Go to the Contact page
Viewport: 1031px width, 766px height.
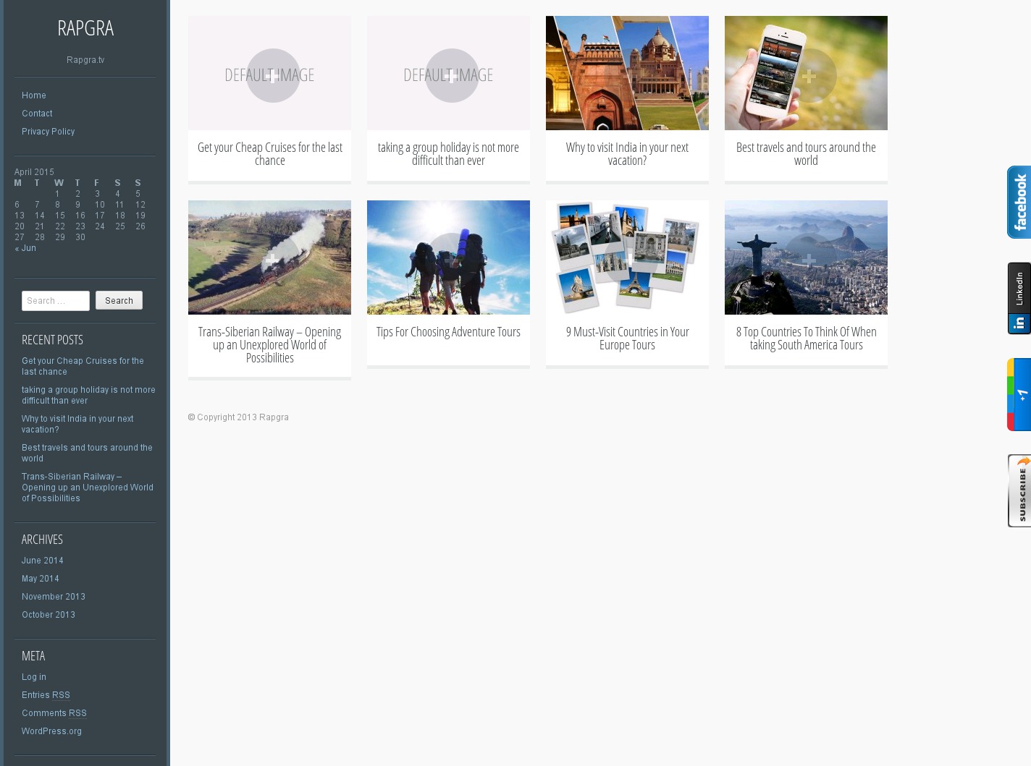point(37,114)
